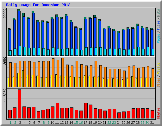
Task: Click day label '12' on the x-axis
Action: [x=62, y=123]
